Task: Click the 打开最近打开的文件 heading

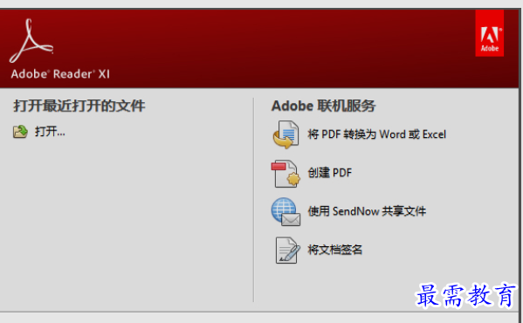Action: [79, 106]
